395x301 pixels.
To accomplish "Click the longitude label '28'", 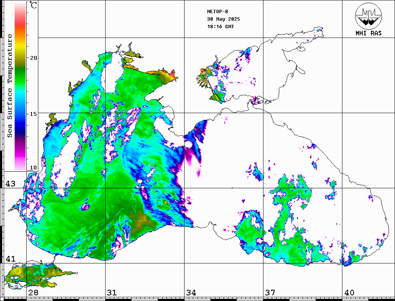I will [33, 293].
